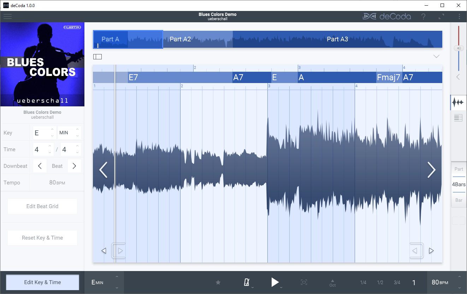The height and width of the screenshot is (294, 467).
Task: Click the blank button below Bar in sidebar
Action: tap(459, 220)
